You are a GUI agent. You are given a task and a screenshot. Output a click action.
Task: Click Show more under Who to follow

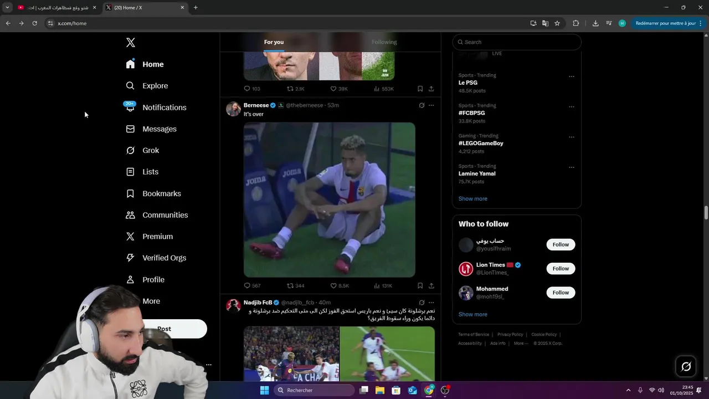[473, 314]
